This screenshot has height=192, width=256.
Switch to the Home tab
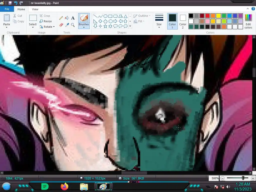point(21,9)
